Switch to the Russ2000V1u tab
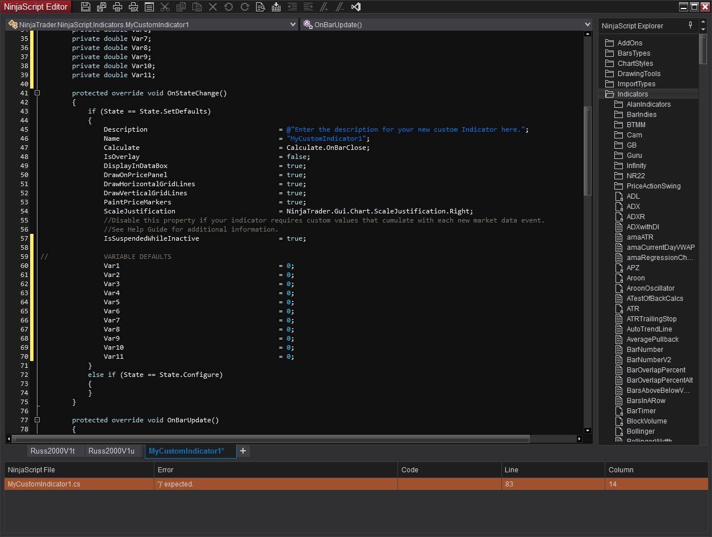The width and height of the screenshot is (712, 537). (114, 451)
